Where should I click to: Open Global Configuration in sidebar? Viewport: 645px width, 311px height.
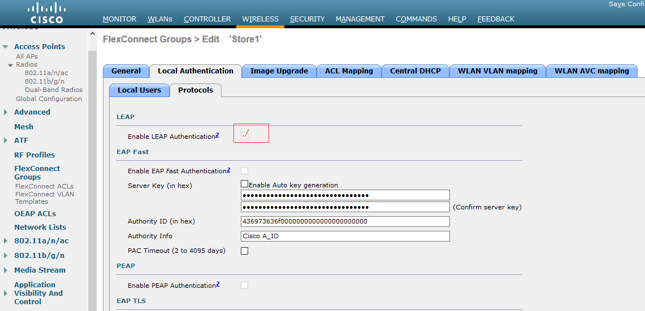pos(49,99)
